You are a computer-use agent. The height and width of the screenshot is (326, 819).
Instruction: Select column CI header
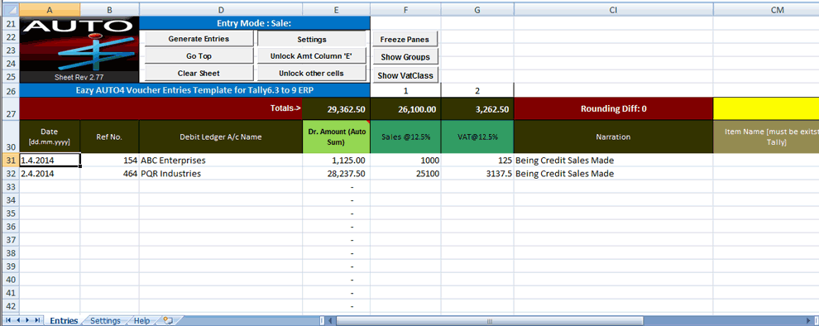coord(613,10)
